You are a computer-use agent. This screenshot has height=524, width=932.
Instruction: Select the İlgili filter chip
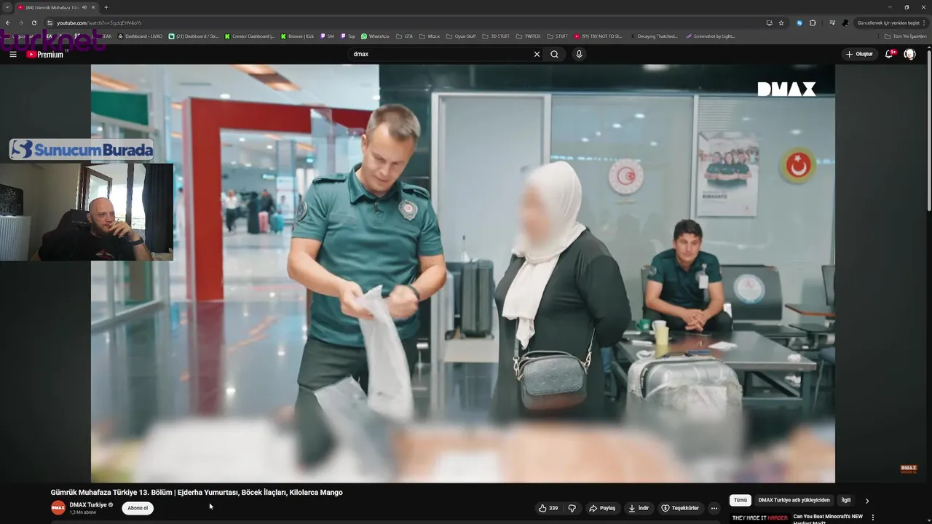846,500
